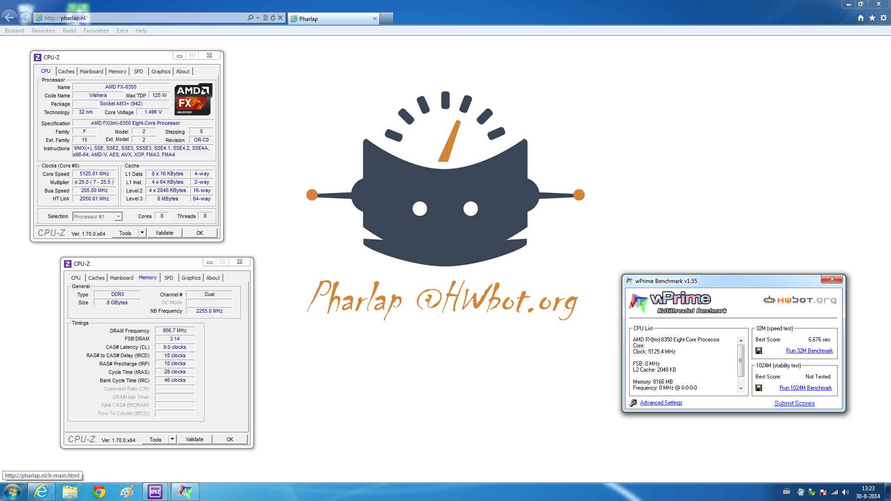The width and height of the screenshot is (891, 501).
Task: Open browser Tools gear icon
Action: (x=884, y=18)
